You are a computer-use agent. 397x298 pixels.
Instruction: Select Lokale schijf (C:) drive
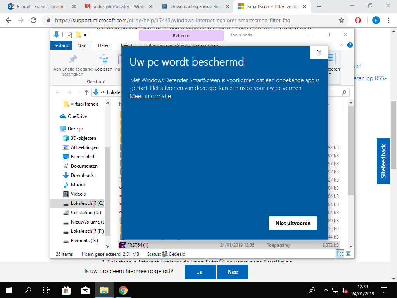pos(78,203)
